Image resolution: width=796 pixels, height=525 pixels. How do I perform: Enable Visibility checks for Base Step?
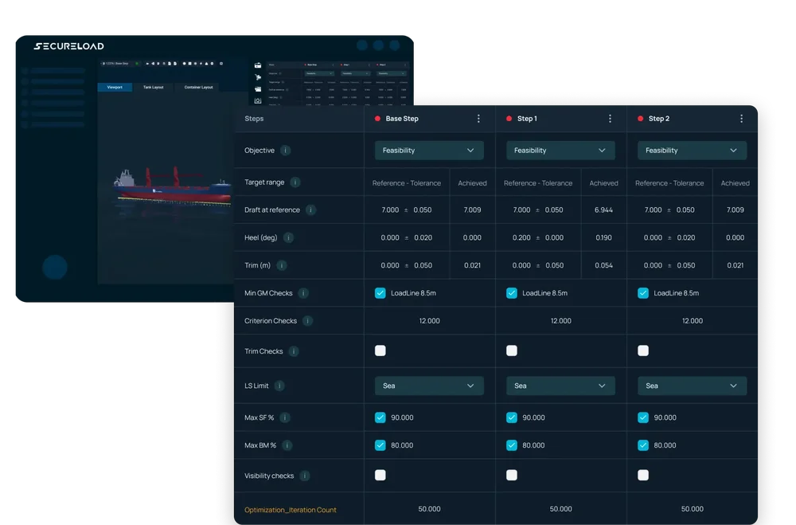point(380,475)
